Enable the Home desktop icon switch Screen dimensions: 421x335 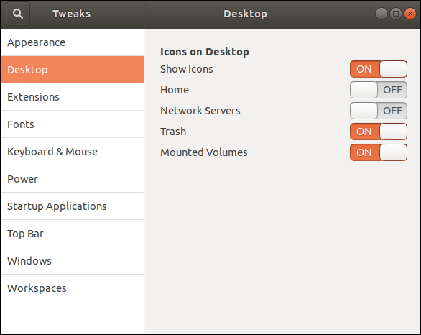click(379, 90)
